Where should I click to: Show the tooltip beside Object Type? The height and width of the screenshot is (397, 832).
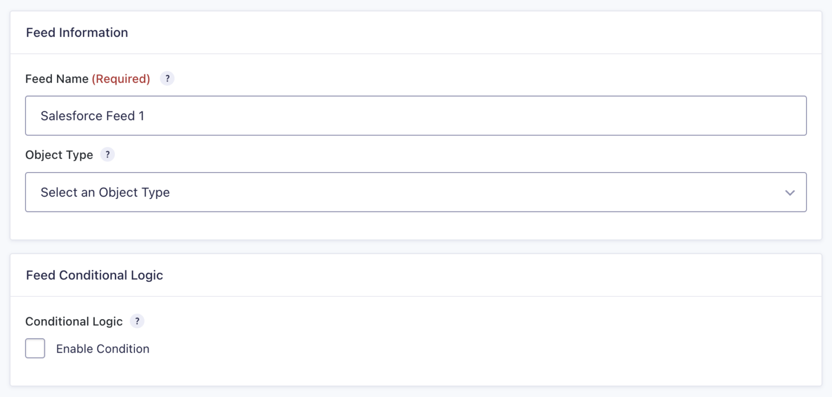(x=107, y=155)
